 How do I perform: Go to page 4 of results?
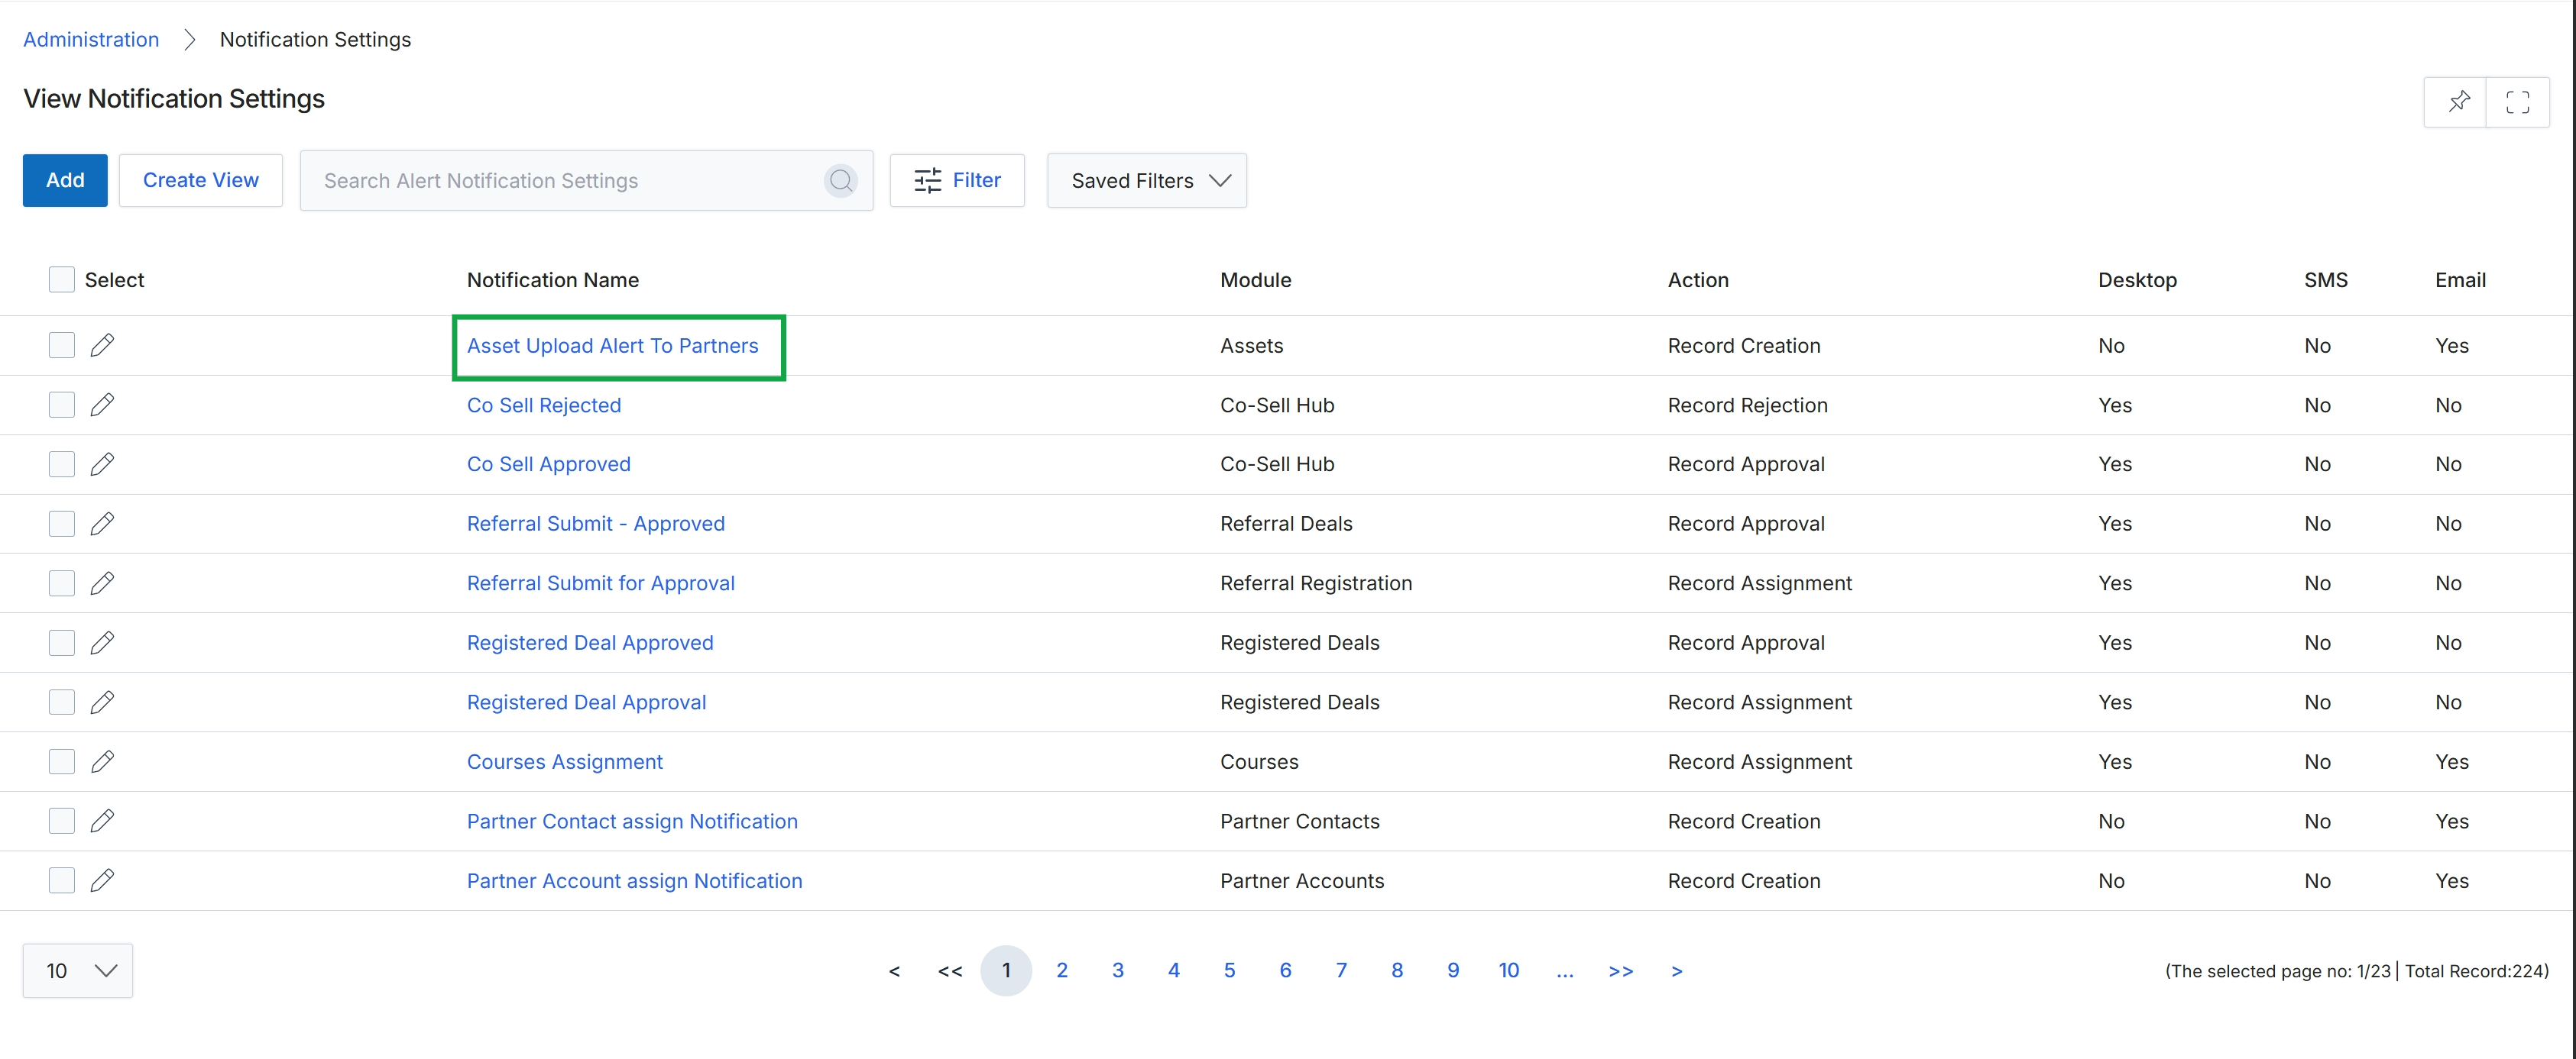pyautogui.click(x=1174, y=971)
